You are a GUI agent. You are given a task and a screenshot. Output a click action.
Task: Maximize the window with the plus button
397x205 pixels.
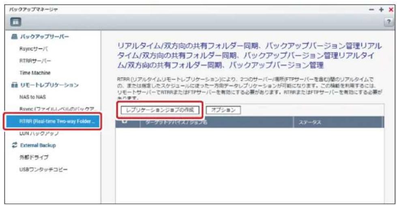(x=381, y=10)
